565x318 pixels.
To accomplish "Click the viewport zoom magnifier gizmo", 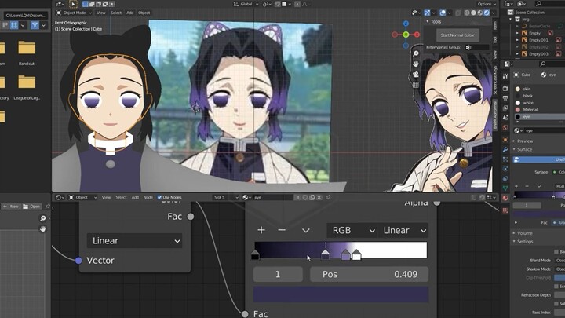I will pos(416,53).
